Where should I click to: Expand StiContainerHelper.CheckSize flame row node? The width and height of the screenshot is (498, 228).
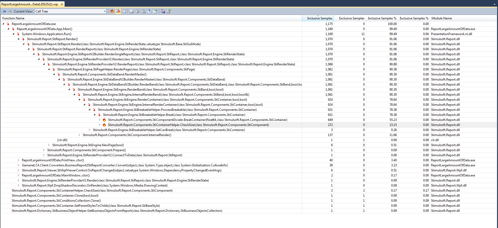click(100, 125)
